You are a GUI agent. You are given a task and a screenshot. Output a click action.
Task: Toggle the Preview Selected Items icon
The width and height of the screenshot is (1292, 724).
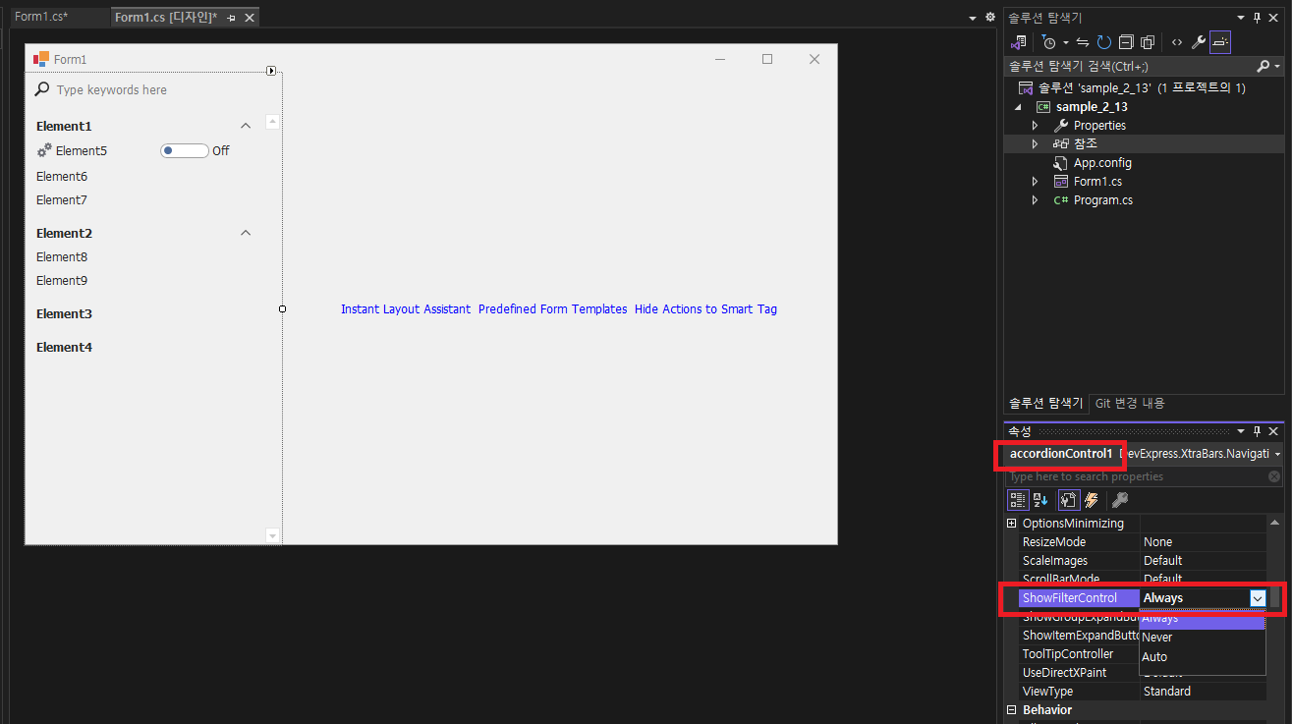1219,42
